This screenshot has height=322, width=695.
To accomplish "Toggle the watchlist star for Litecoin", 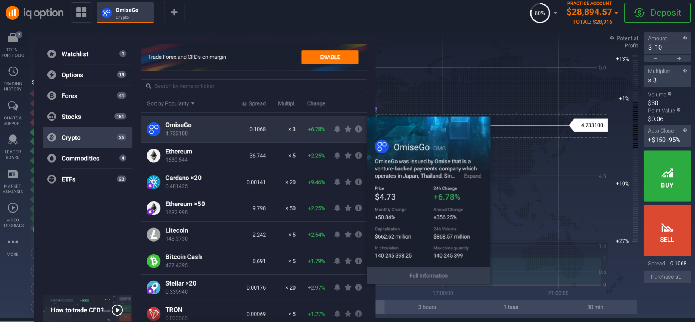I will [348, 235].
